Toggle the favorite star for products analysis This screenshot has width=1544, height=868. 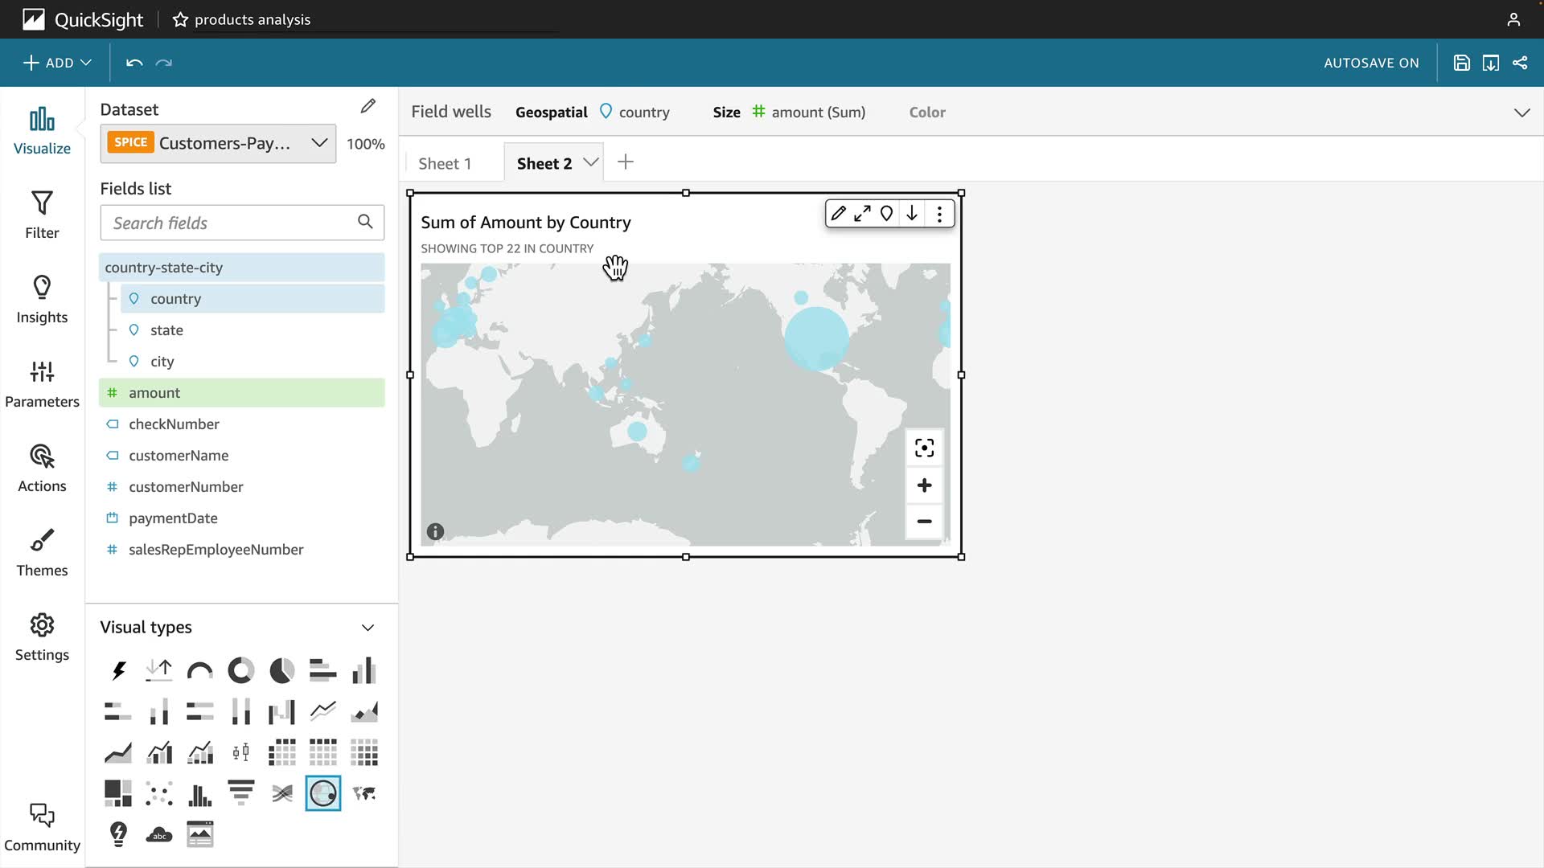180,19
